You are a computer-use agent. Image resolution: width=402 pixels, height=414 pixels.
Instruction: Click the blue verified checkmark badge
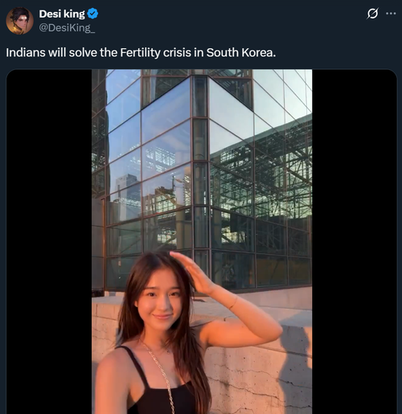pos(92,14)
